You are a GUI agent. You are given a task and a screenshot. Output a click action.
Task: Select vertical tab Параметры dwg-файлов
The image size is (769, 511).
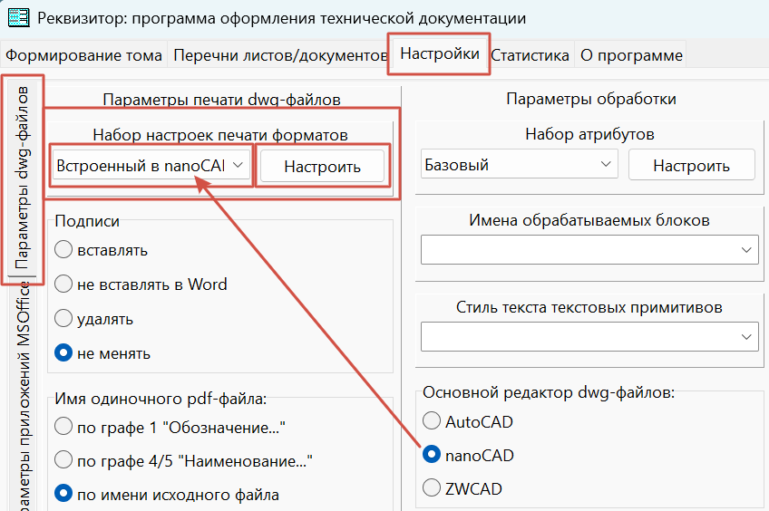[x=22, y=178]
